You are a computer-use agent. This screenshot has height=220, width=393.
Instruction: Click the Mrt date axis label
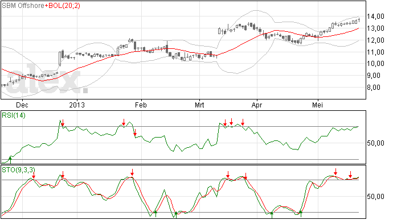coord(199,105)
